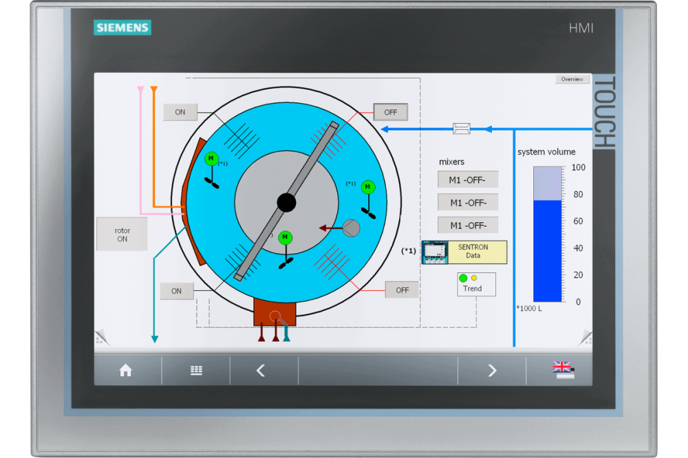The width and height of the screenshot is (688, 458).
Task: Select the right-side green motor M icon
Action: point(369,186)
